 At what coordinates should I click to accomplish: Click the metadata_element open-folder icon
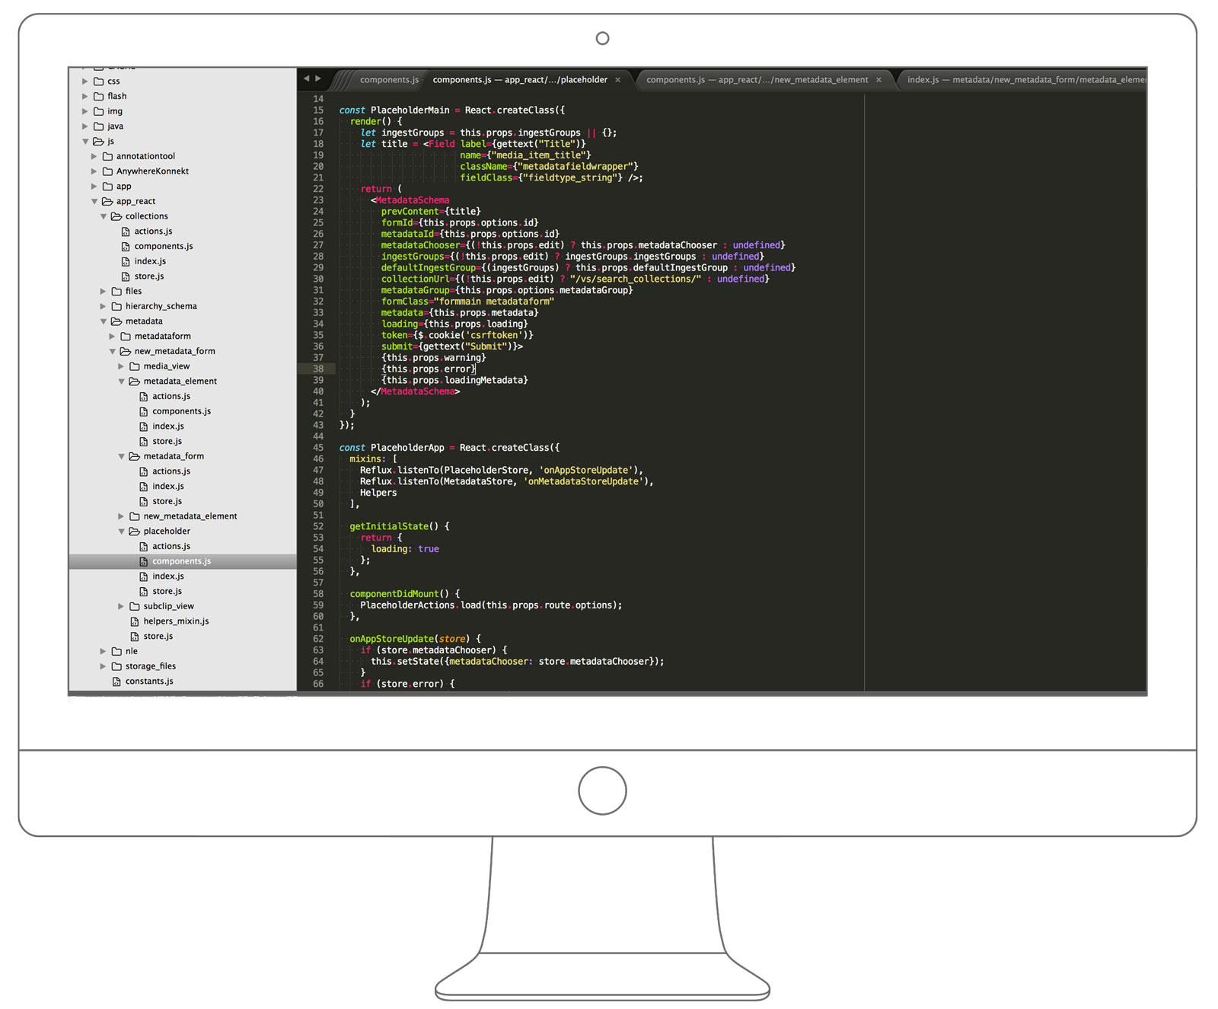135,381
